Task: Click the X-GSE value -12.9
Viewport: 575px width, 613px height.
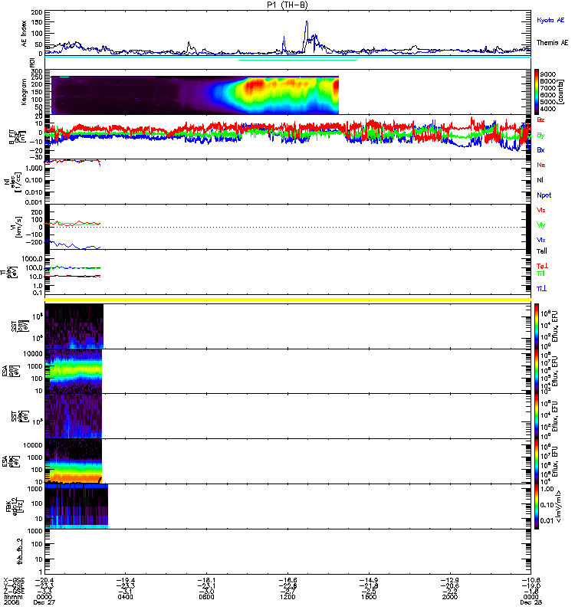Action: tap(450, 580)
